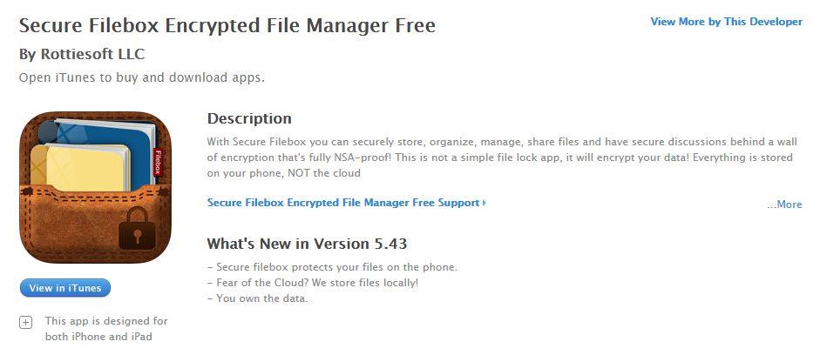The image size is (820, 355).
Task: Click the Secure Filebox leather app icon
Action: pyautogui.click(x=95, y=187)
